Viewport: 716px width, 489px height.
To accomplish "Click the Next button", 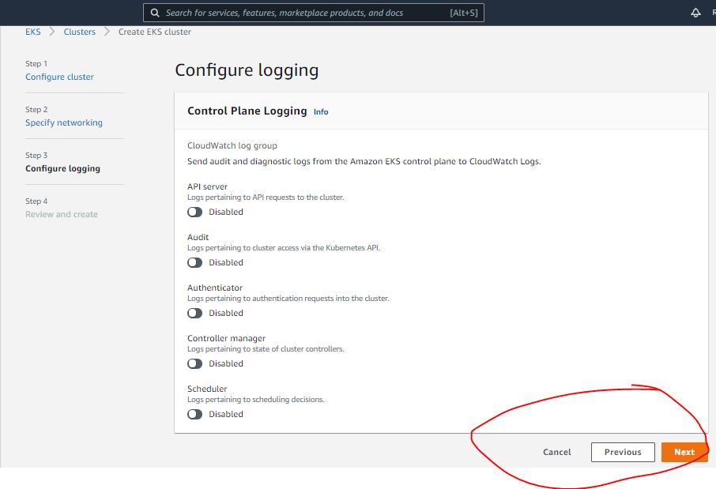I will pyautogui.click(x=684, y=452).
